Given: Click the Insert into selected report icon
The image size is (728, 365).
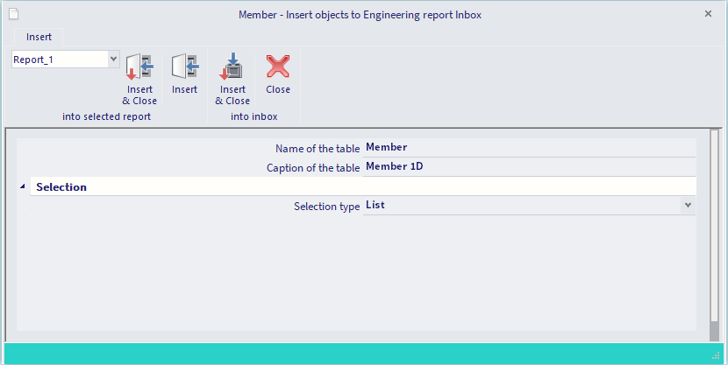Looking at the screenshot, I should [x=185, y=67].
